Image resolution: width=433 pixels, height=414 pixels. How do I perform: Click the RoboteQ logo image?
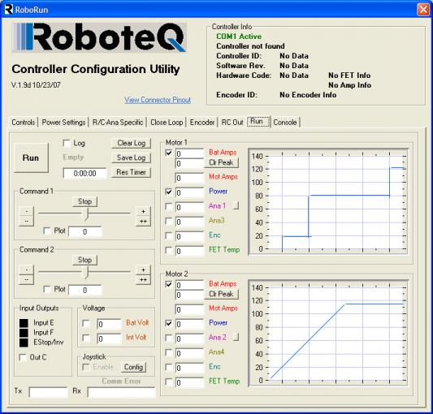(99, 37)
